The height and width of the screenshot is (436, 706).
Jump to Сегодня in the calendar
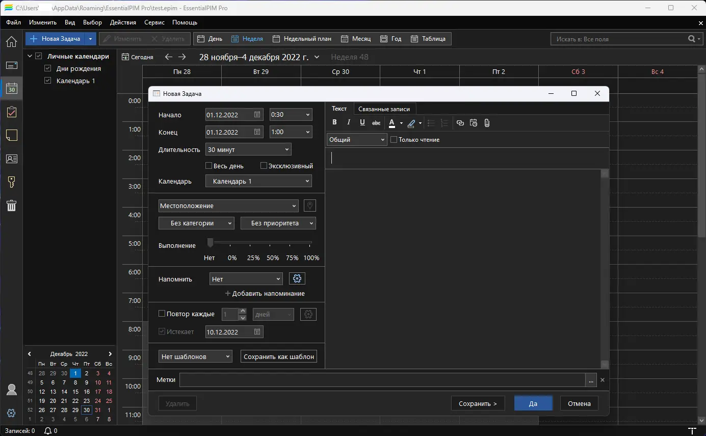click(x=138, y=57)
